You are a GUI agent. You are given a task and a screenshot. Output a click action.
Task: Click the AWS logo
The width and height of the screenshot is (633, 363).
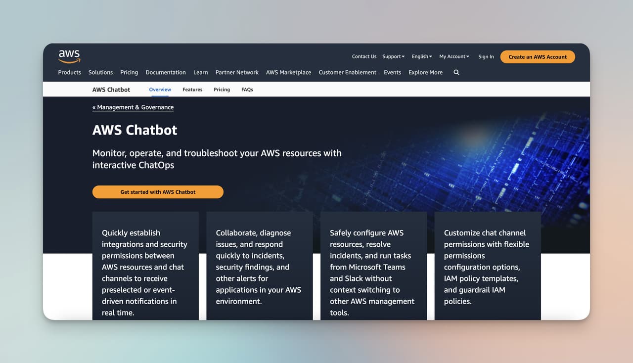(x=69, y=56)
